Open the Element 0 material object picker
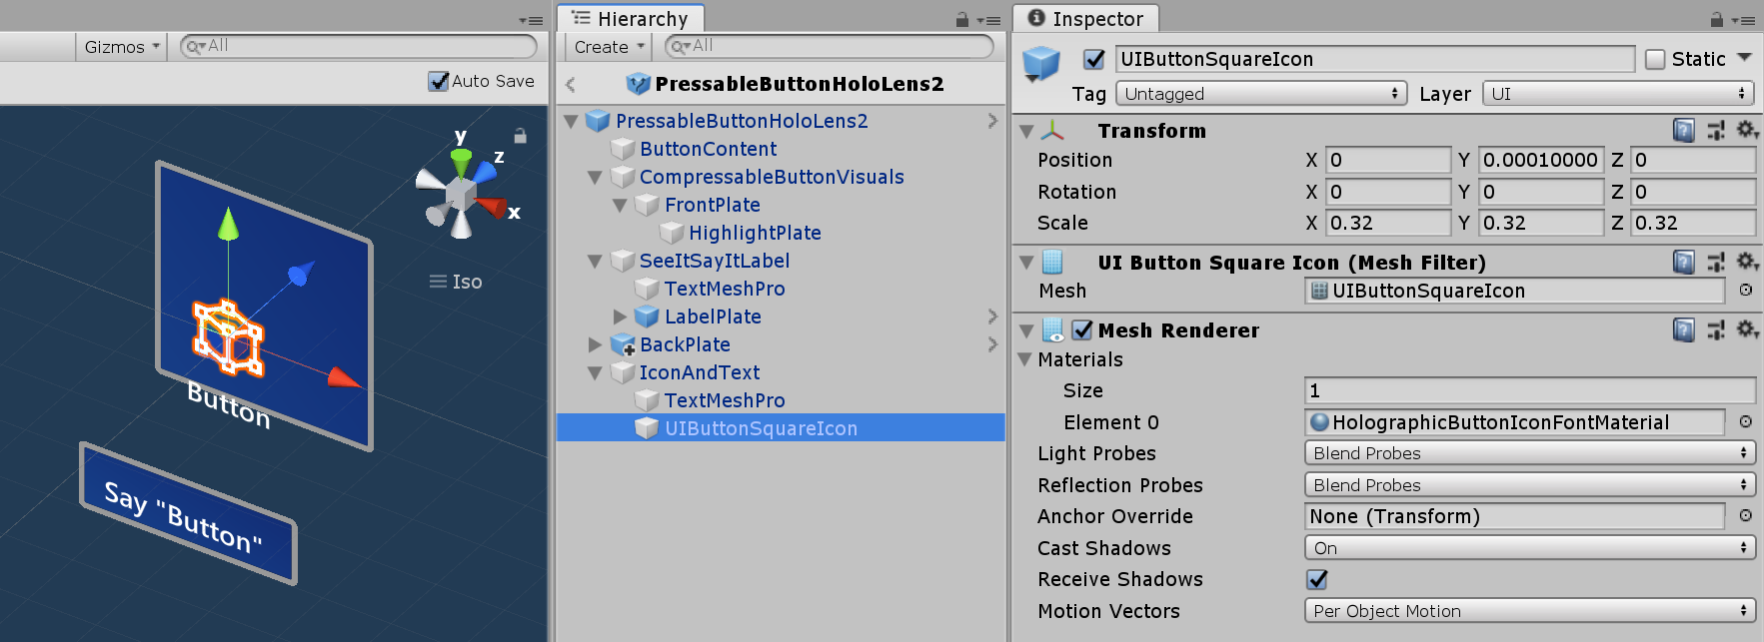 coord(1746,422)
